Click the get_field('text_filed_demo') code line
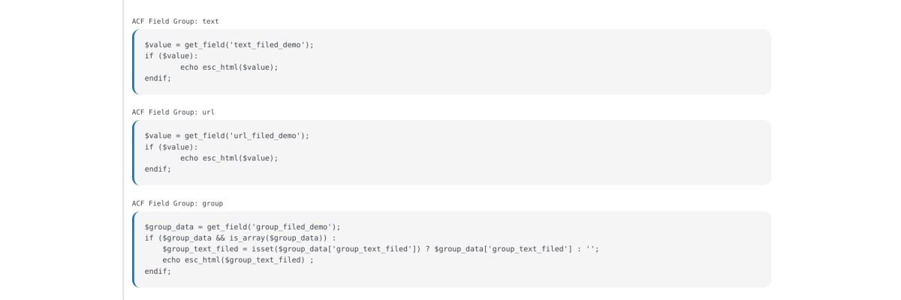The height and width of the screenshot is (300, 901). click(x=229, y=45)
